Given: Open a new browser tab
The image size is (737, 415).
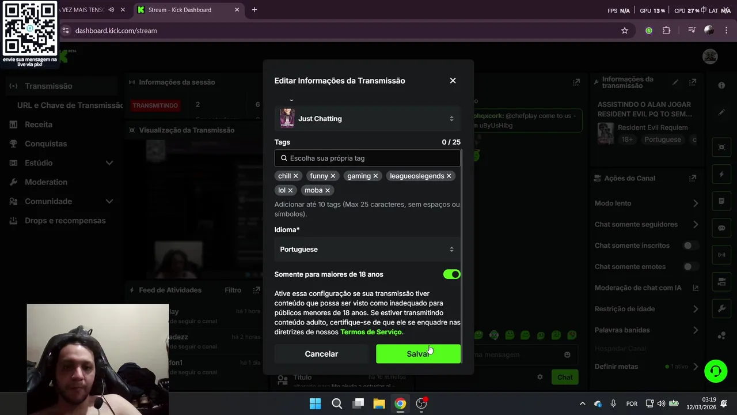Looking at the screenshot, I should click(254, 10).
